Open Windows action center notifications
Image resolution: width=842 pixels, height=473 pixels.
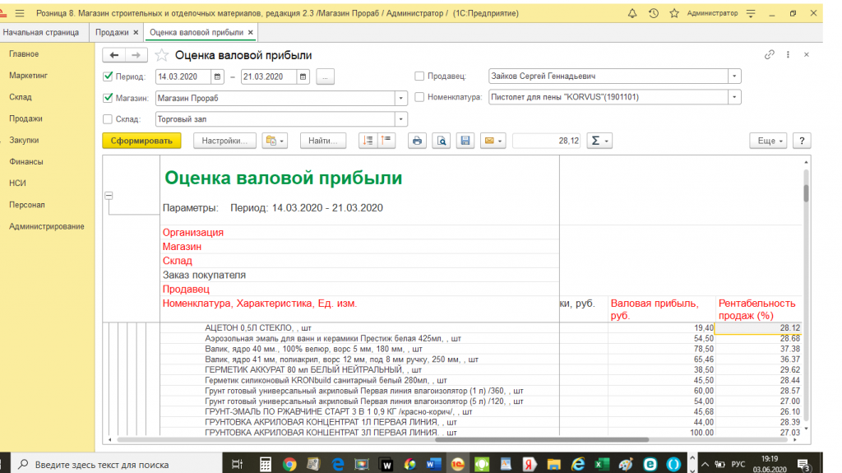coord(803,464)
